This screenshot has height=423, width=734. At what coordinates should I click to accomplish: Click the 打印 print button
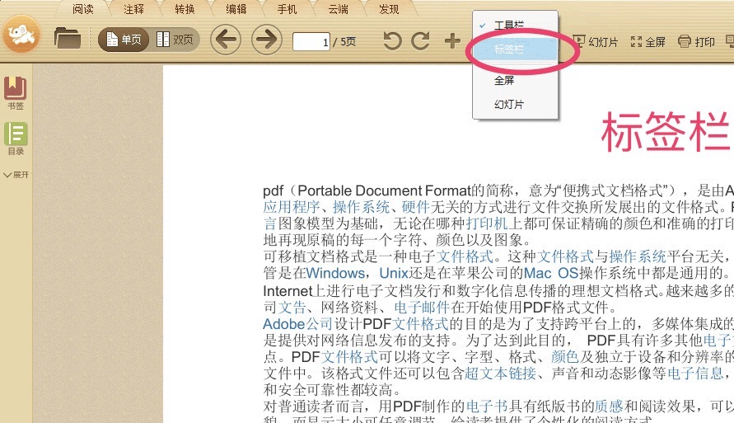coord(696,41)
